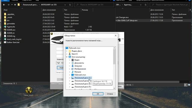Click the folder tree scroll-up arrow

[114, 48]
